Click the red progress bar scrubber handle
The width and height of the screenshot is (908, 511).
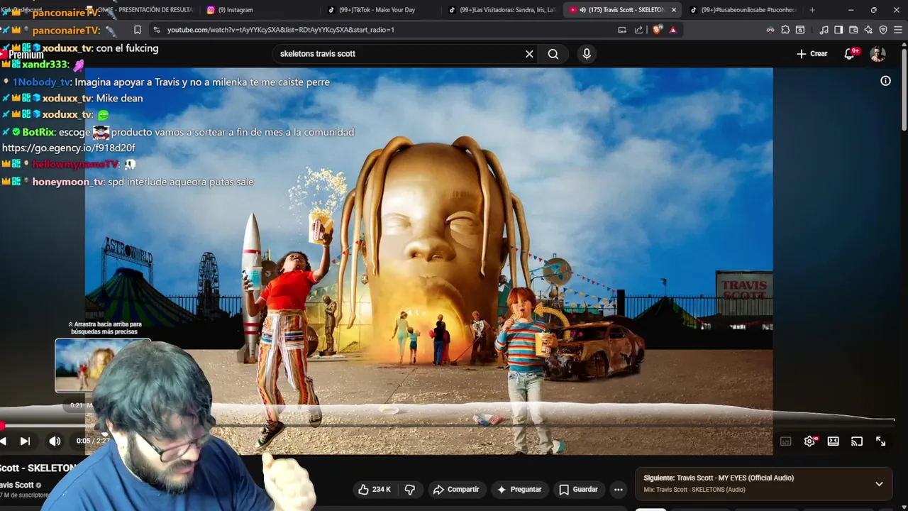[x=2, y=427]
